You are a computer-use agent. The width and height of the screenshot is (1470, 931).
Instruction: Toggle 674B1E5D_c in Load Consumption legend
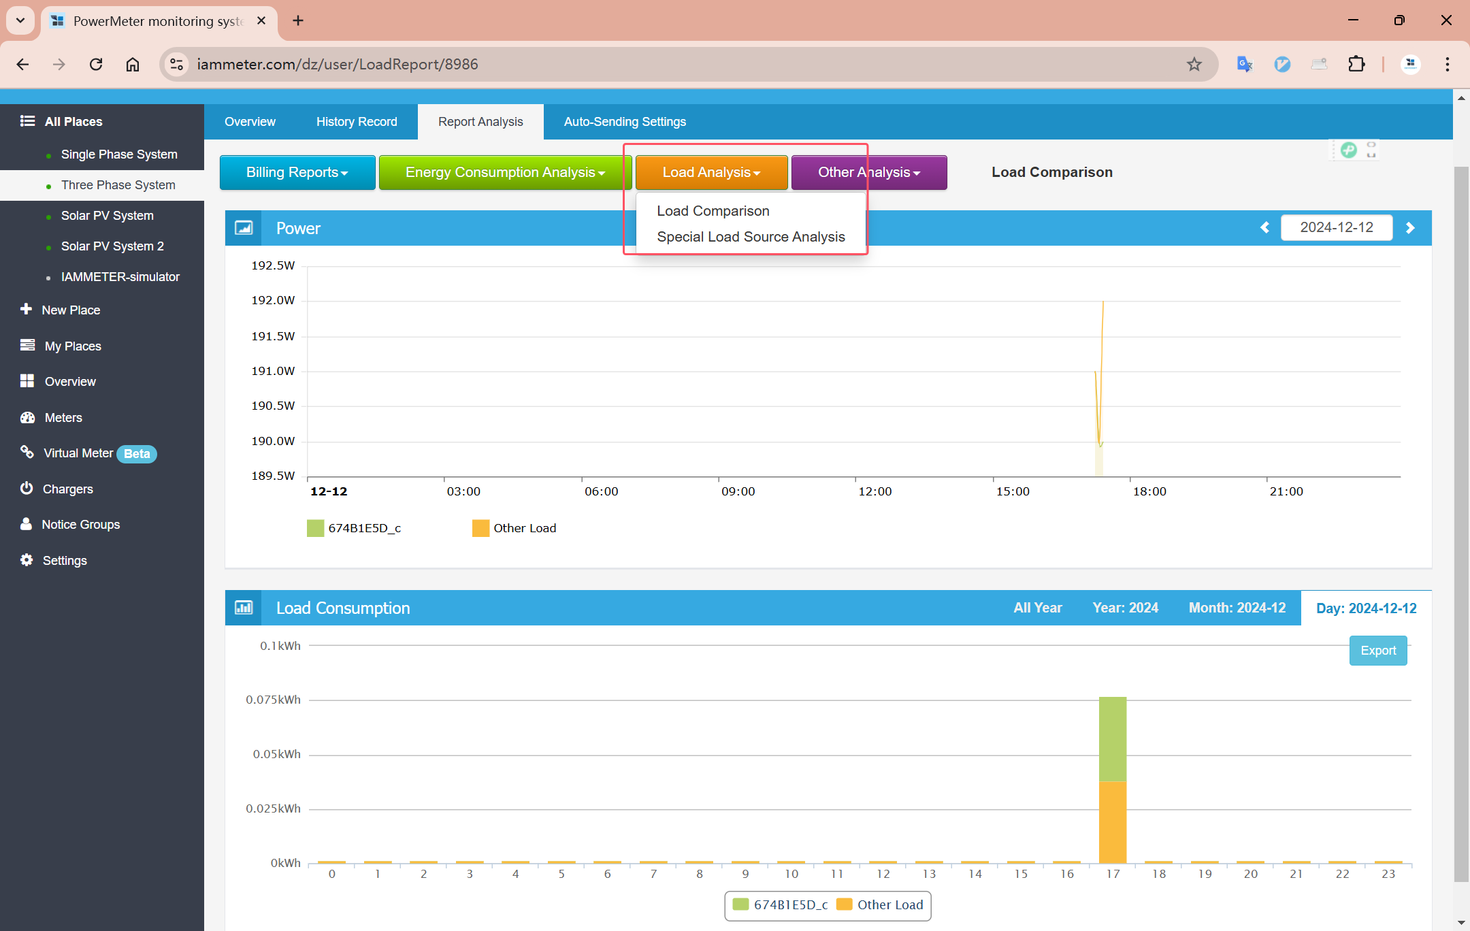click(x=780, y=904)
